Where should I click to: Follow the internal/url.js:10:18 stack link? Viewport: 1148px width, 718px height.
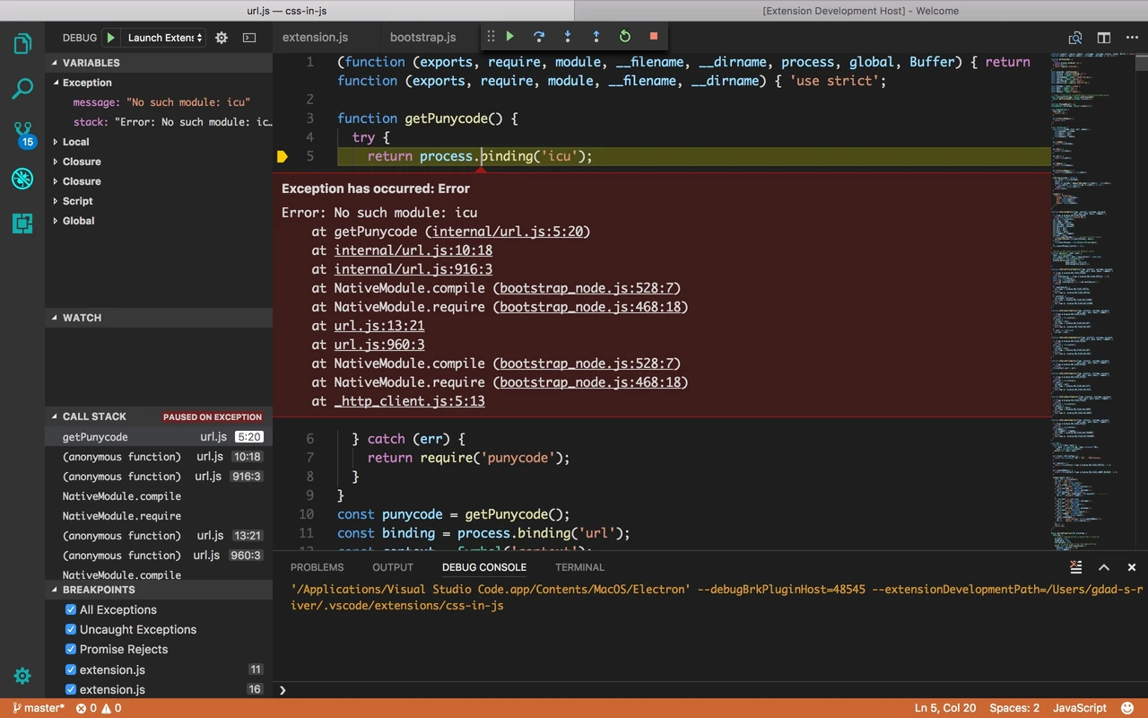point(413,250)
